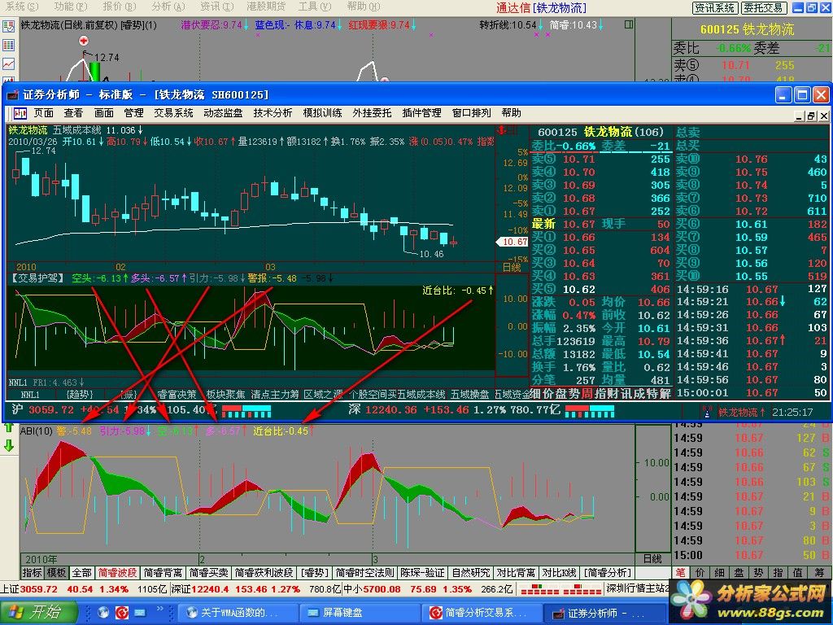Viewport: 833px width, 625px height.
Task: Select 对比背离 indicator tab
Action: coord(516,573)
